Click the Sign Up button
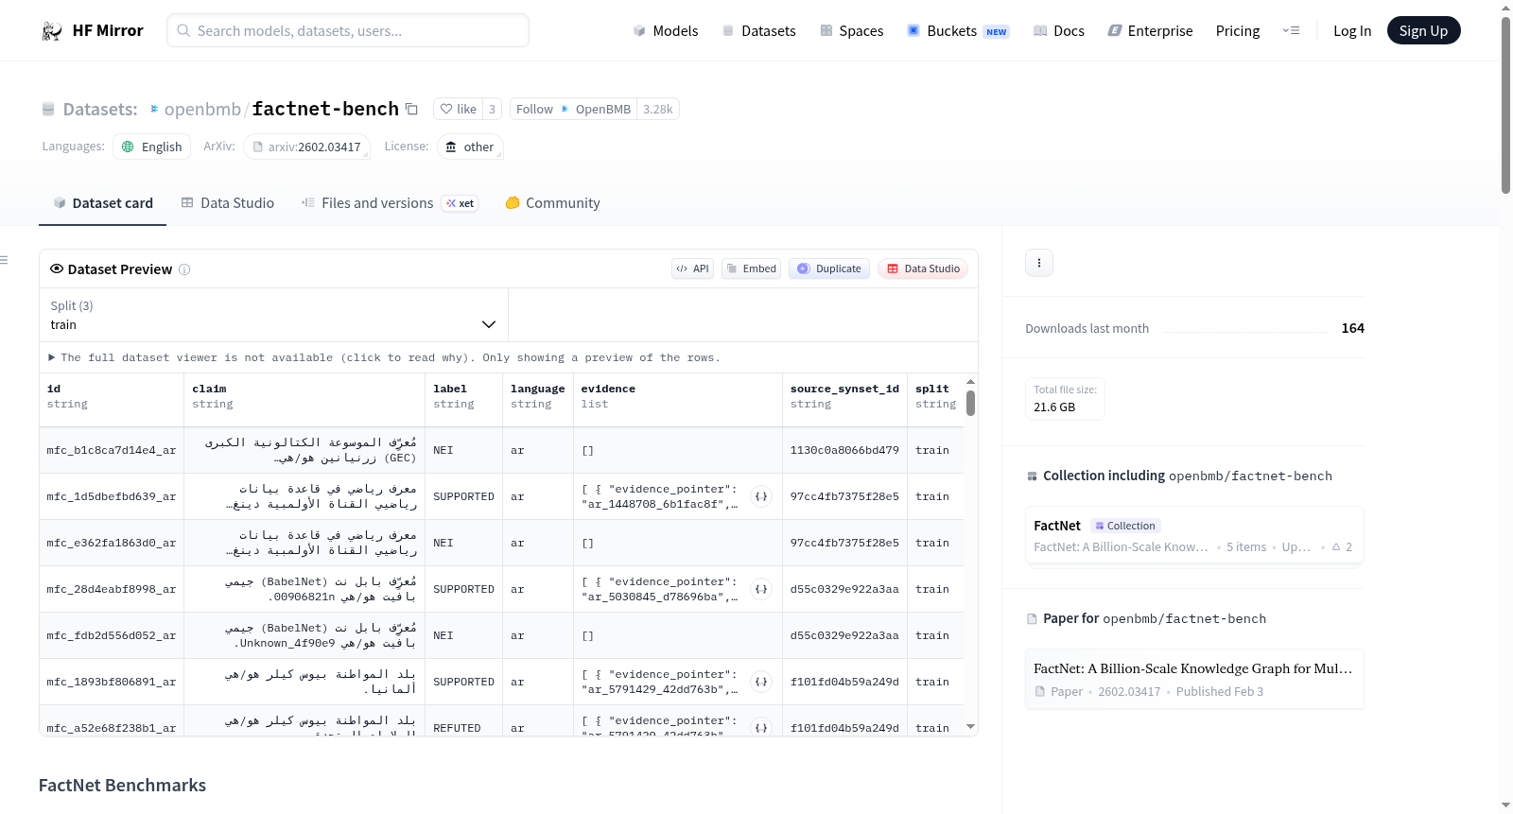 tap(1424, 31)
